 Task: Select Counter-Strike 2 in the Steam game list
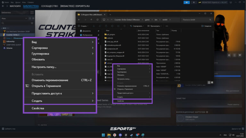click(17, 35)
